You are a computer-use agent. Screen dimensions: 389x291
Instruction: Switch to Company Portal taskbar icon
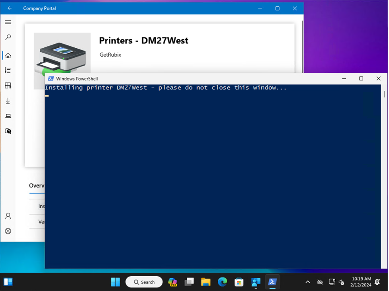pos(256,282)
